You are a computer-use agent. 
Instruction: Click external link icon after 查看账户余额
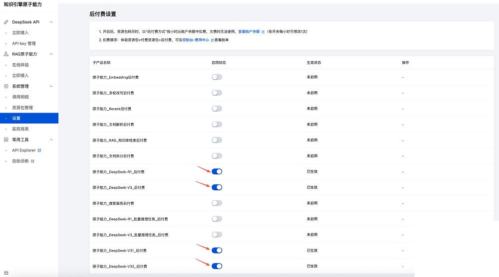[x=263, y=31]
